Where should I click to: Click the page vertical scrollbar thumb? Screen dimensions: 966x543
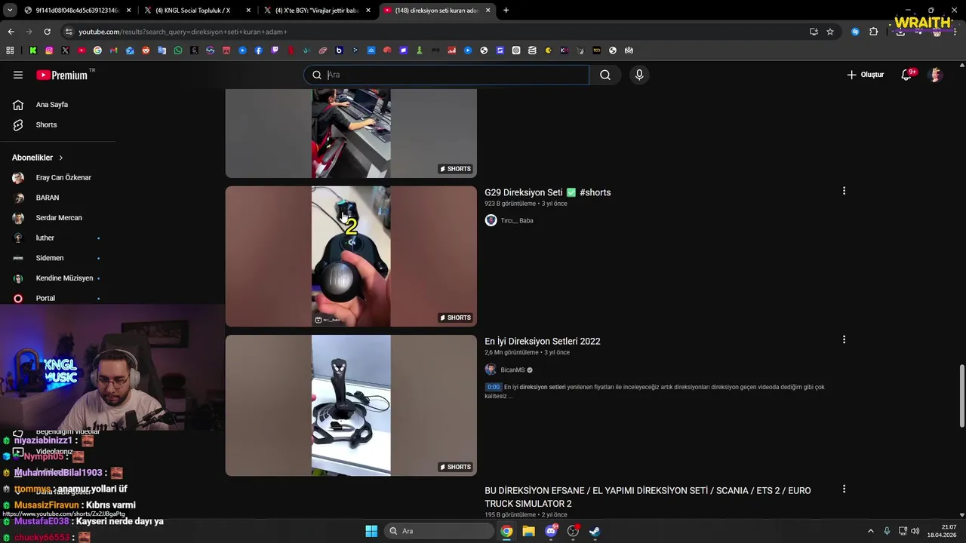[x=961, y=396]
